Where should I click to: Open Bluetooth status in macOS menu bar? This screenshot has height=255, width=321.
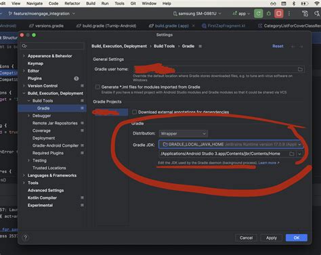pos(294,3)
